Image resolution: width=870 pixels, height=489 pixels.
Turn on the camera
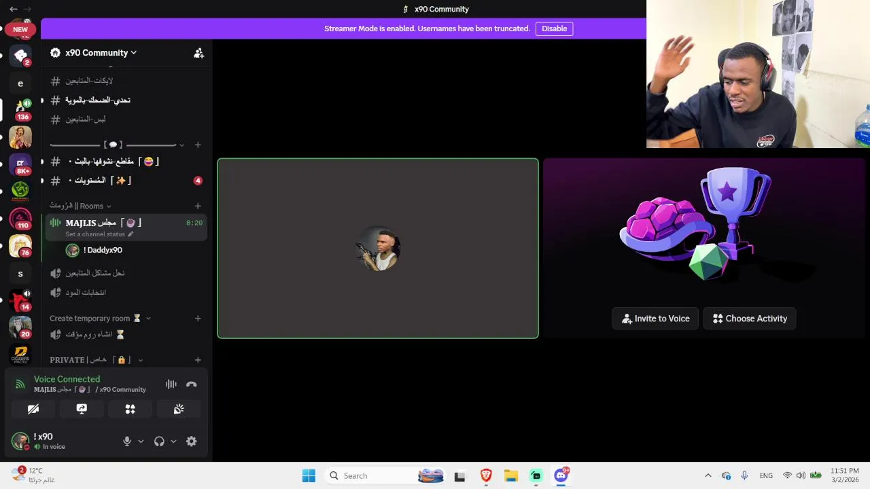33,409
